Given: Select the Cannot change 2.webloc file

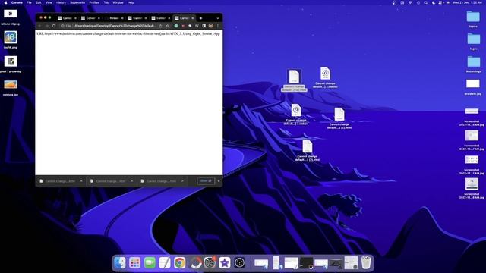Looking at the screenshot, I should click(x=325, y=77).
